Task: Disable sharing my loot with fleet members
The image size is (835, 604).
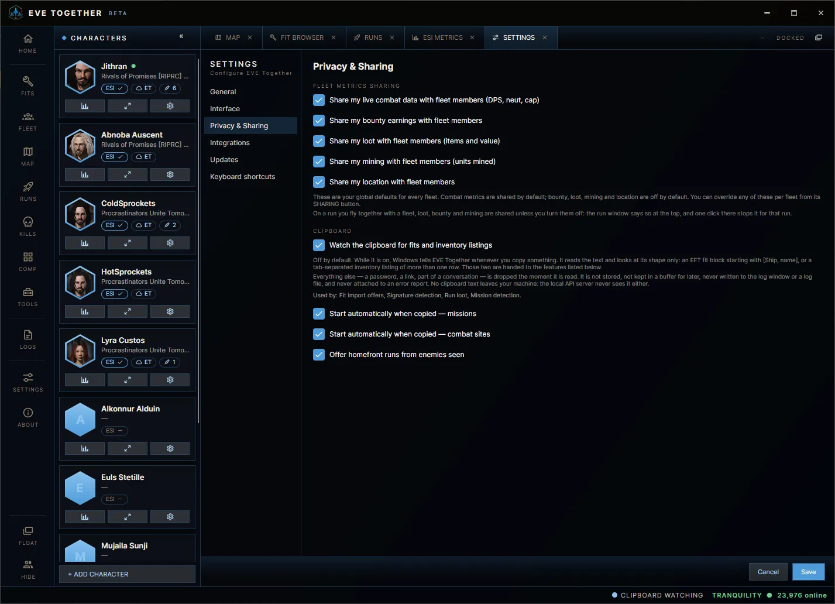Action: 319,141
